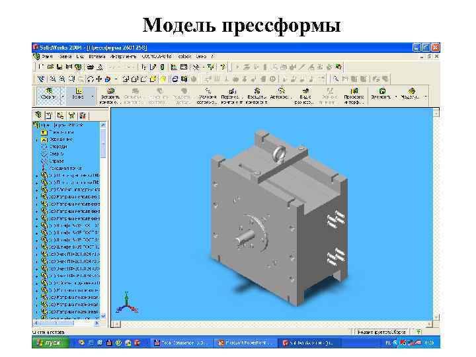The height and width of the screenshot is (357, 476).
Task: Click Условия сопряжения mate tool
Action: pos(208,97)
